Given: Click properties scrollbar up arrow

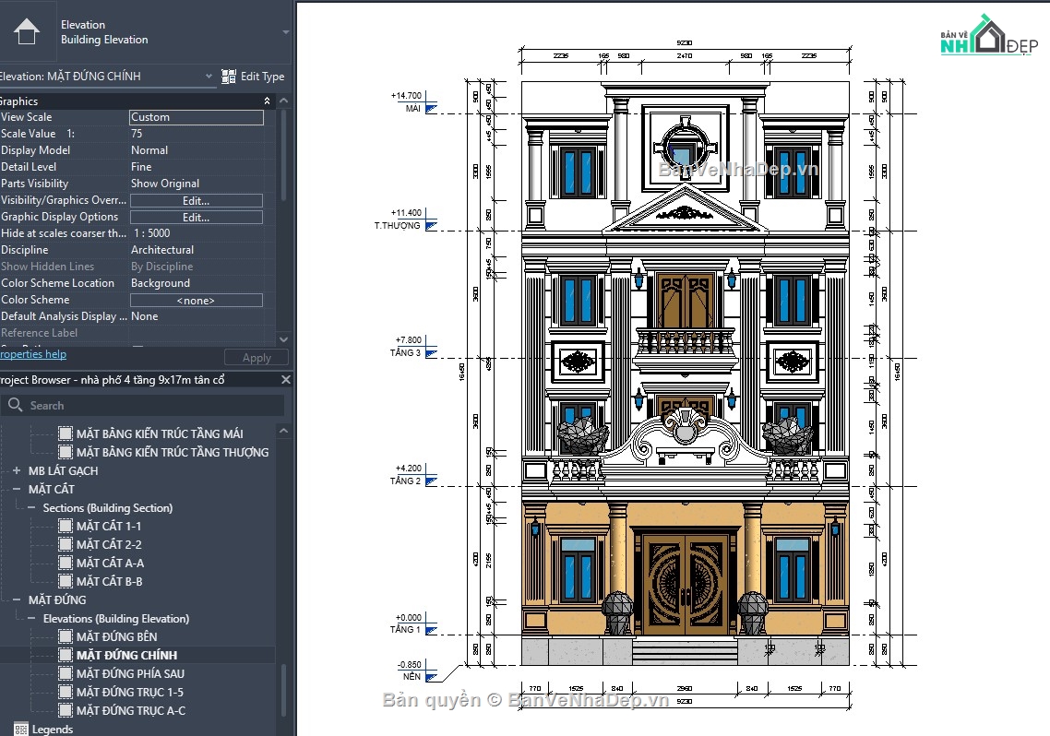Looking at the screenshot, I should click(283, 101).
